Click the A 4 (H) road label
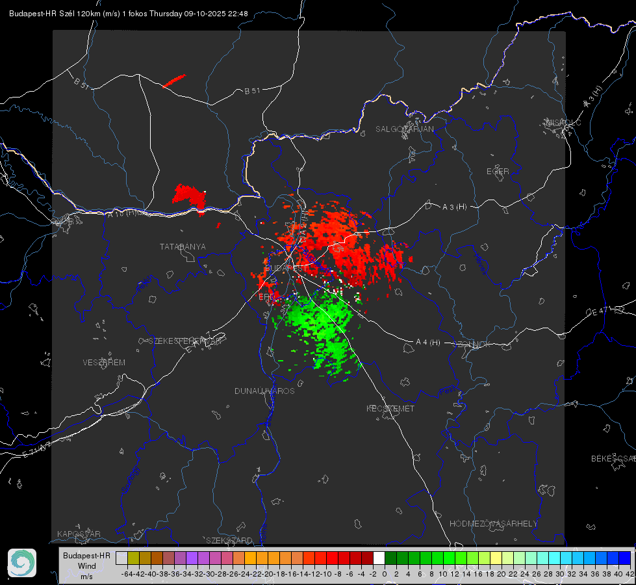636x585 pixels. click(428, 343)
